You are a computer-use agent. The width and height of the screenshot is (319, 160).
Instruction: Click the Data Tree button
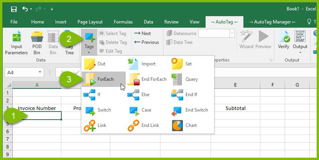[179, 42]
